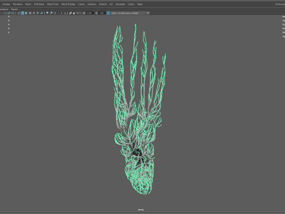
Task: Open the Mesh menu
Action: click(28, 4)
